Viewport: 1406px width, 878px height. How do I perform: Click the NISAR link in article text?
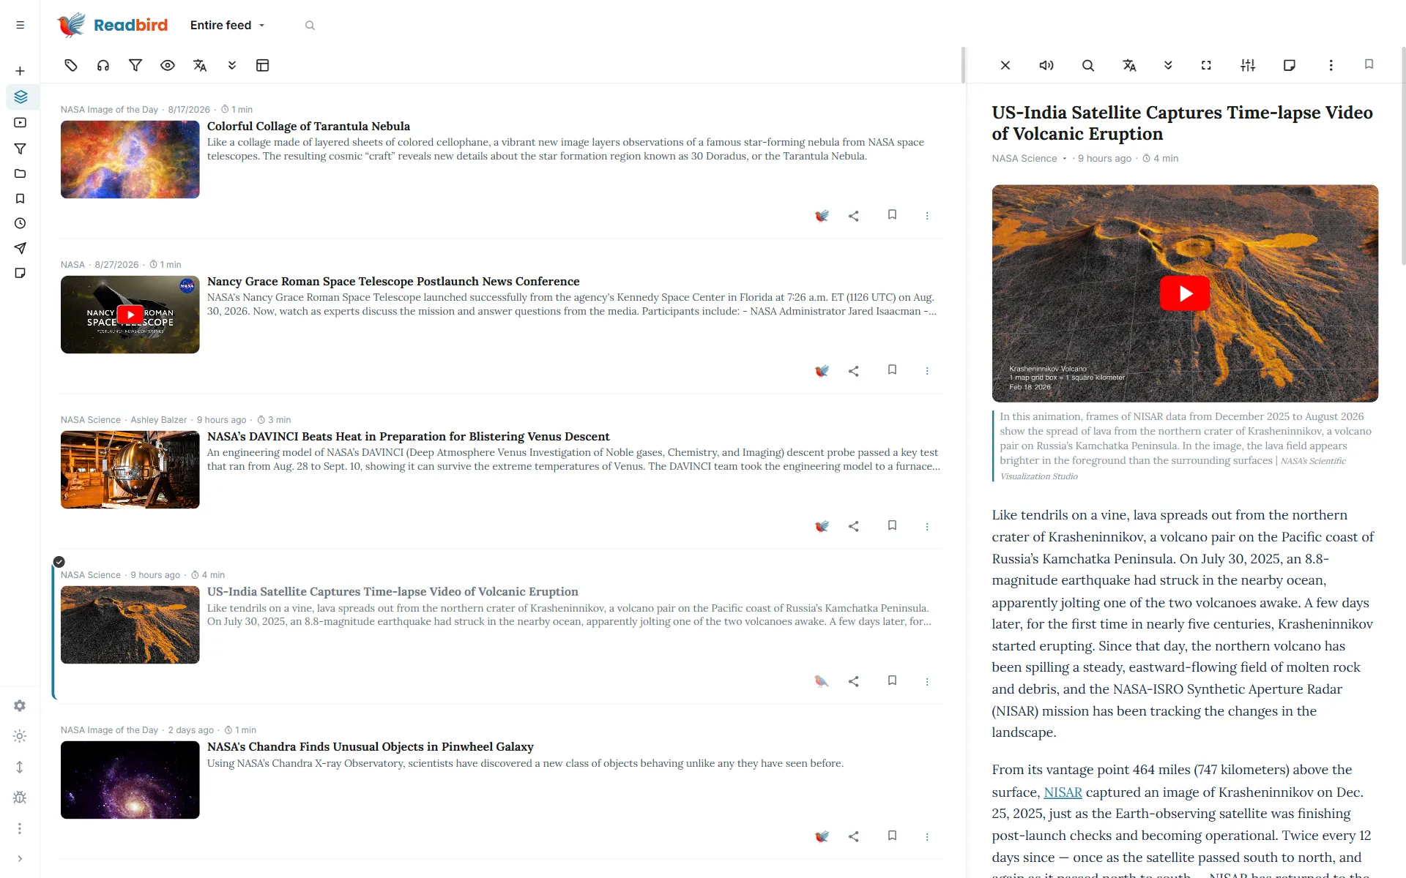coord(1063,792)
